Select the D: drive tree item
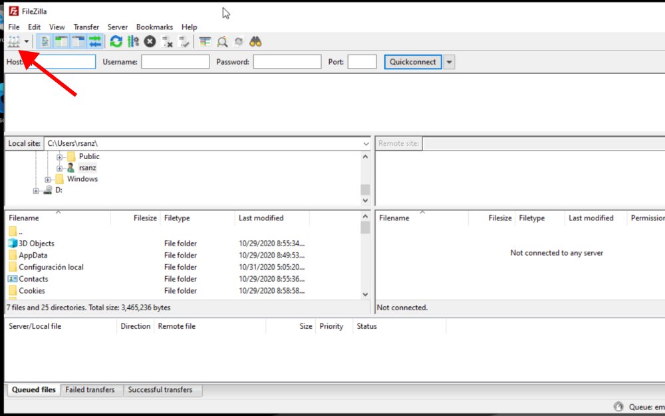665x416 pixels. coord(59,190)
